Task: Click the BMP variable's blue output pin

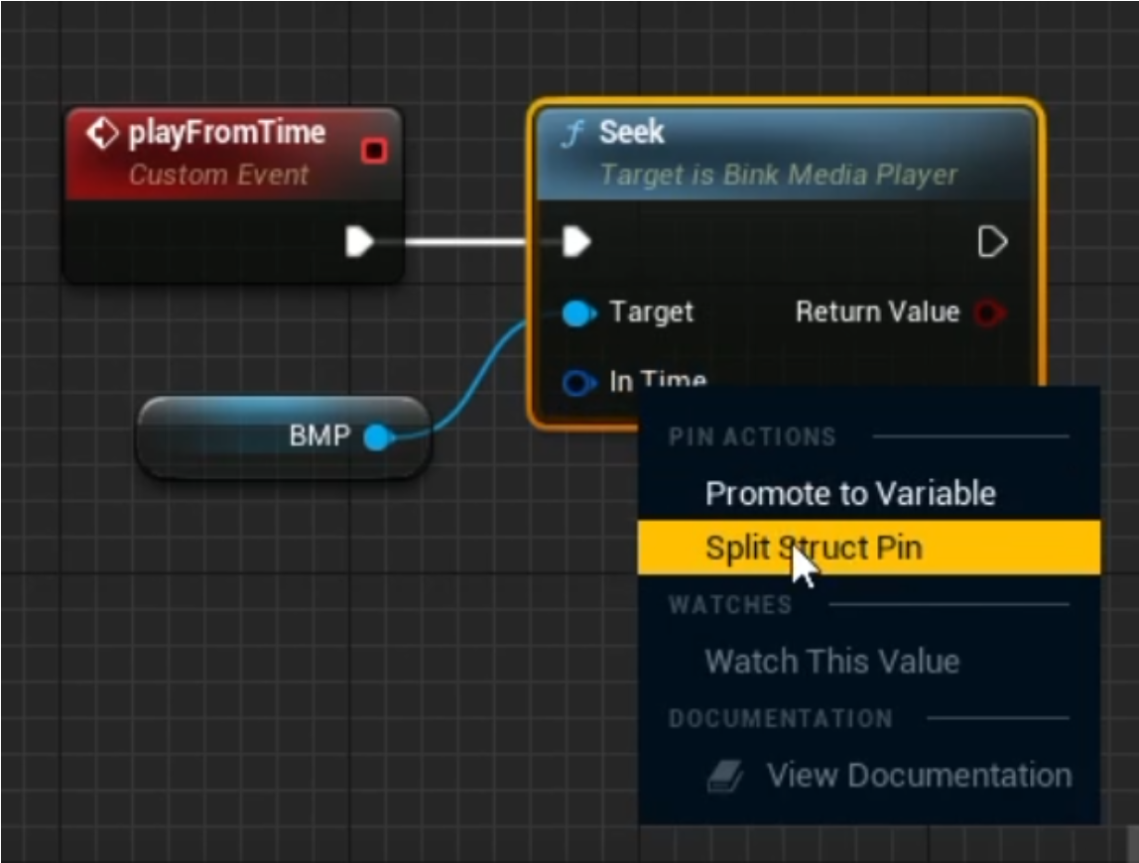Action: (376, 436)
